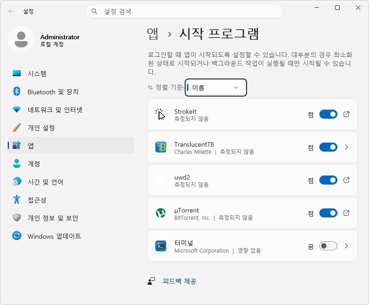Click the 시스템 monitor icon
The height and width of the screenshot is (305, 369).
tap(16, 74)
